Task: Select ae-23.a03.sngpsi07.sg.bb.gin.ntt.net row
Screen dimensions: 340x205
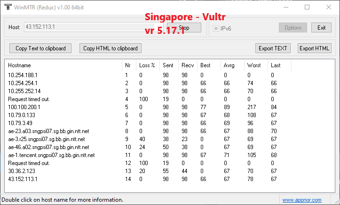Action: [x=148, y=131]
